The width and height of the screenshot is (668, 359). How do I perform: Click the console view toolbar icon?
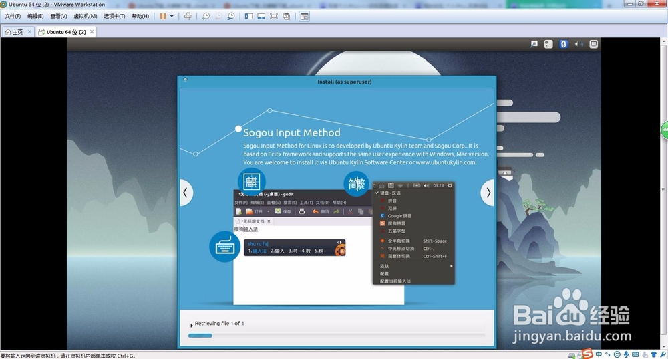[304, 16]
